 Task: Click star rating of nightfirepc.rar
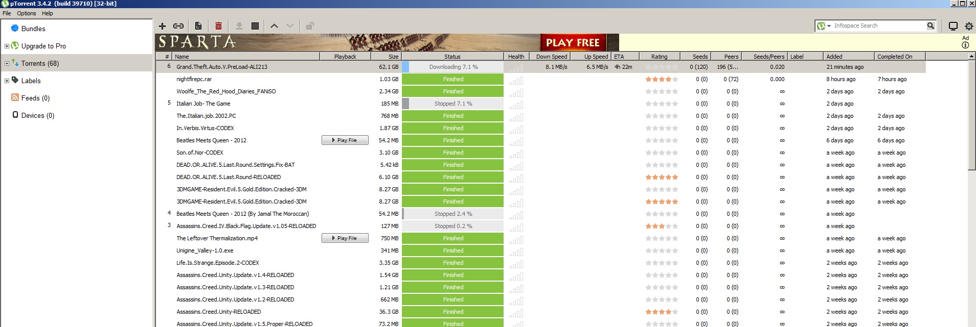click(662, 79)
